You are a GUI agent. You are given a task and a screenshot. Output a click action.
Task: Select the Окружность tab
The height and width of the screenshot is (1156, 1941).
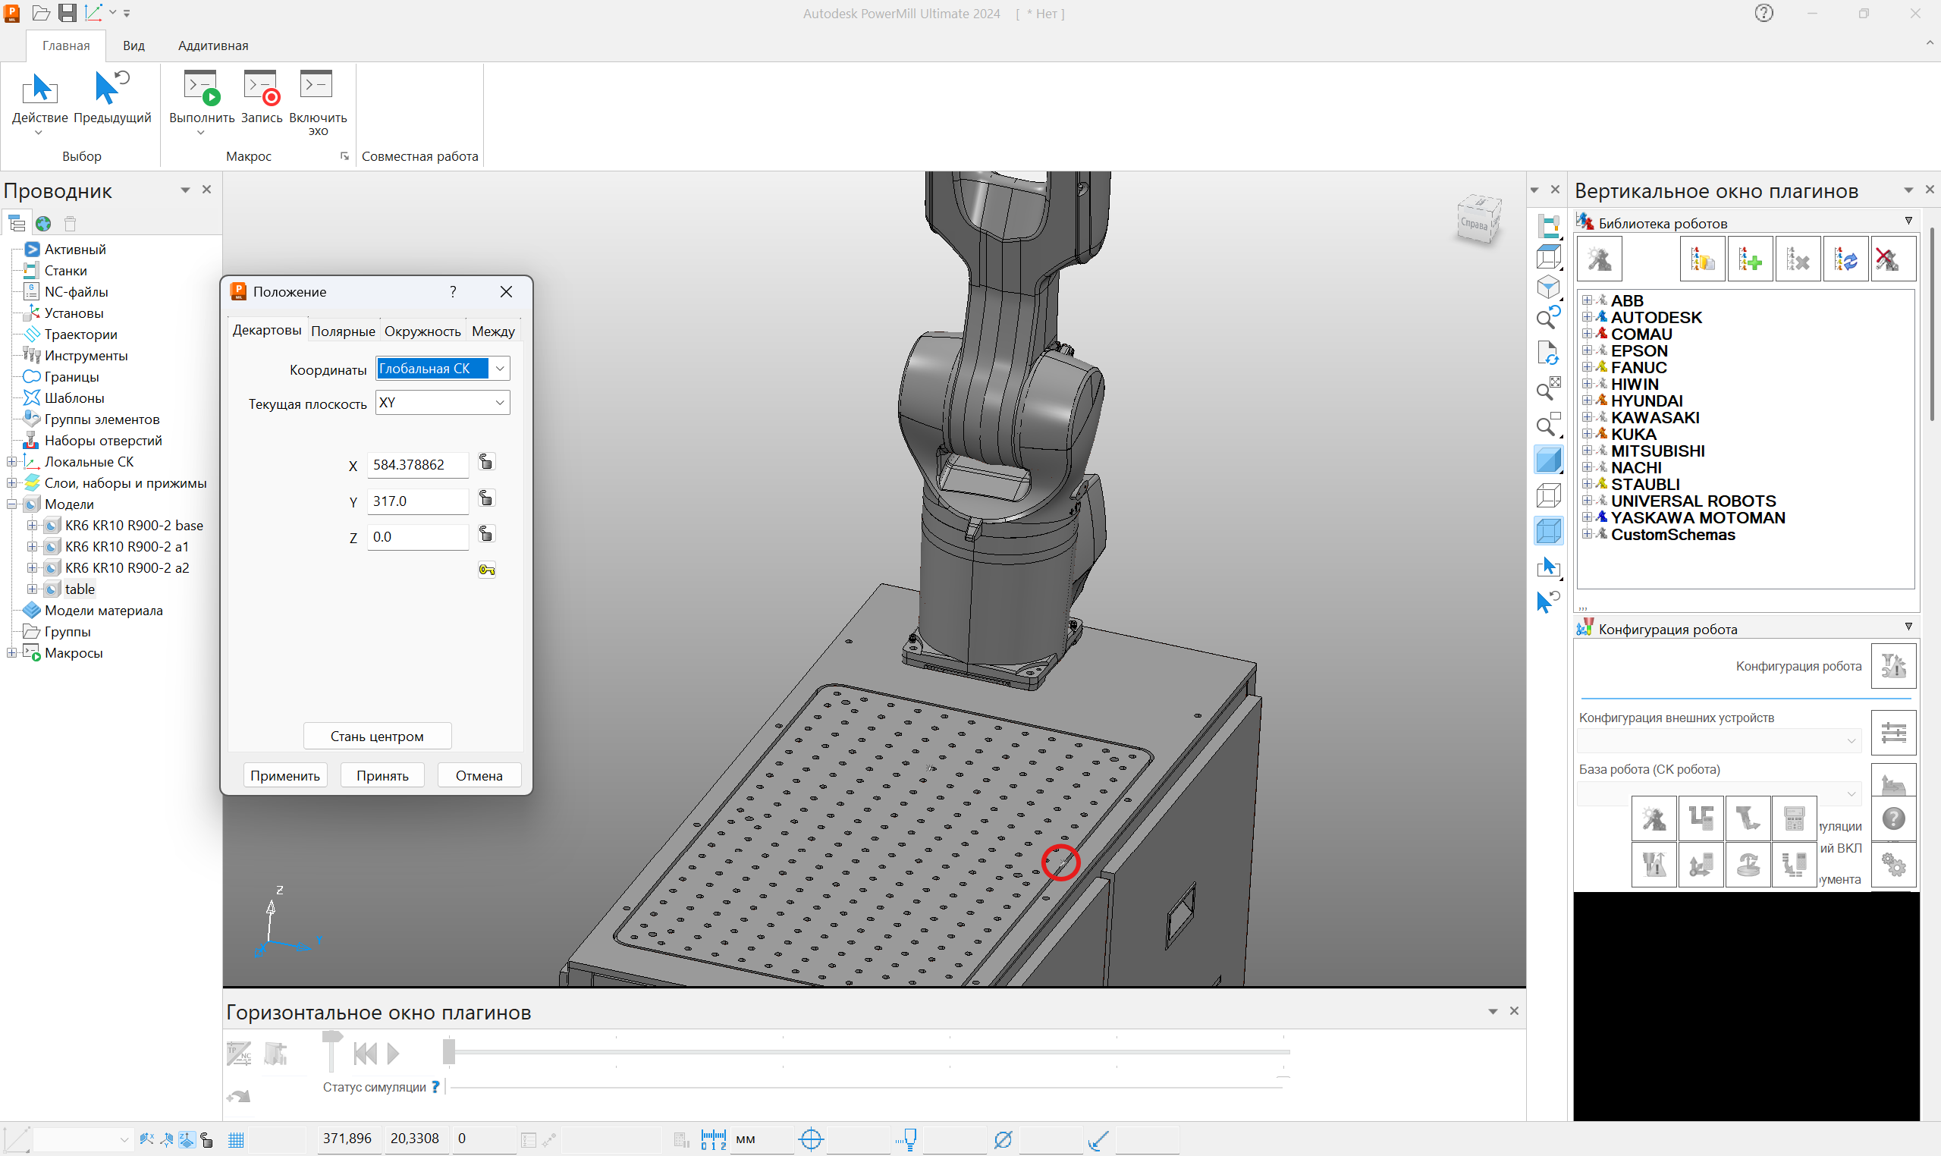[422, 331]
